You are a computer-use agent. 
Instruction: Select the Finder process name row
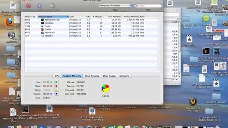(47, 26)
